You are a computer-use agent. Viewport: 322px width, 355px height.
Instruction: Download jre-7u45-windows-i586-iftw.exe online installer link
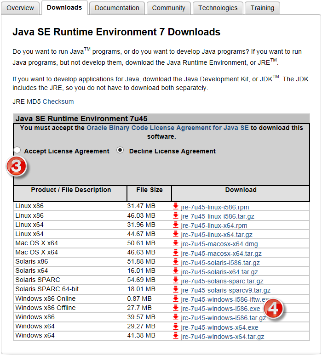[224, 300]
